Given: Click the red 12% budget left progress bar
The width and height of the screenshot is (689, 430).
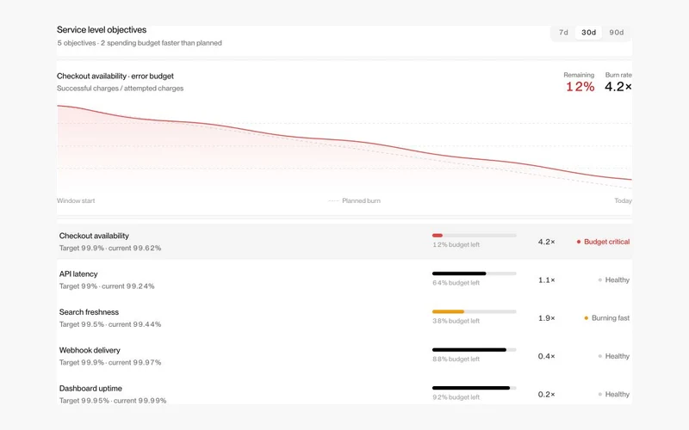Looking at the screenshot, I should click(475, 236).
